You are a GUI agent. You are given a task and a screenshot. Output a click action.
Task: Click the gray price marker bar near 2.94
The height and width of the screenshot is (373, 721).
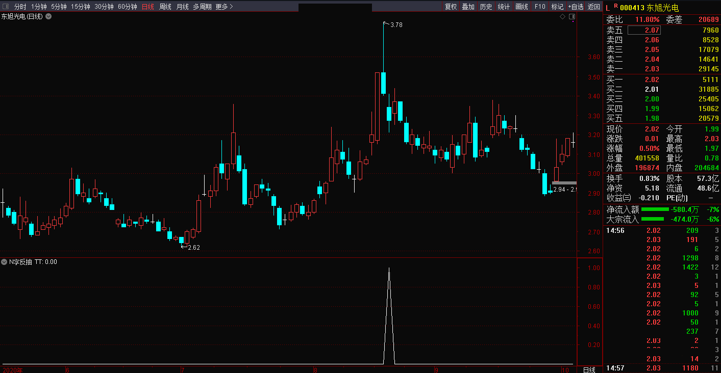tap(564, 182)
